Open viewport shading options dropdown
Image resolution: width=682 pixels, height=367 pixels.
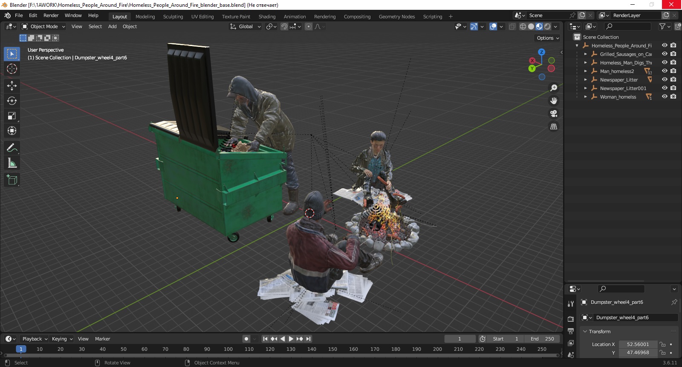tap(555, 26)
